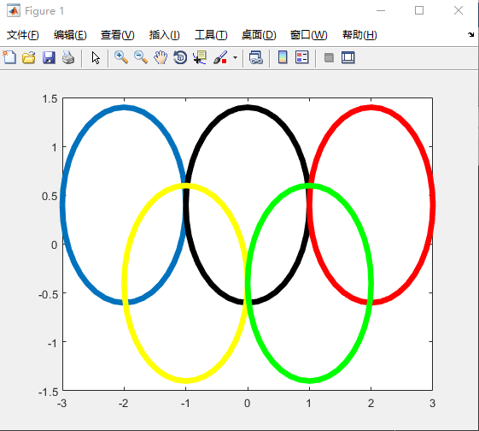This screenshot has width=479, height=431.
Task: Maximize the Figure 1 window
Action: tap(419, 11)
